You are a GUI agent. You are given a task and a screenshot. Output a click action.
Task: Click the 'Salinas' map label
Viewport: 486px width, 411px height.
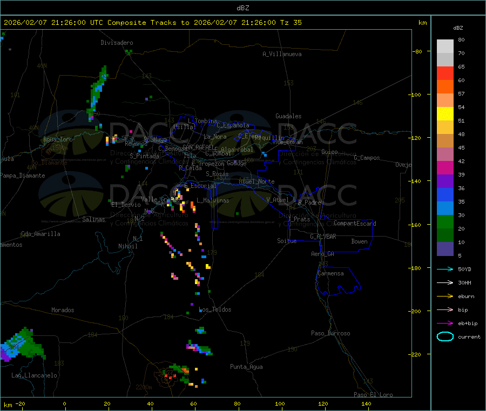[x=93, y=219]
